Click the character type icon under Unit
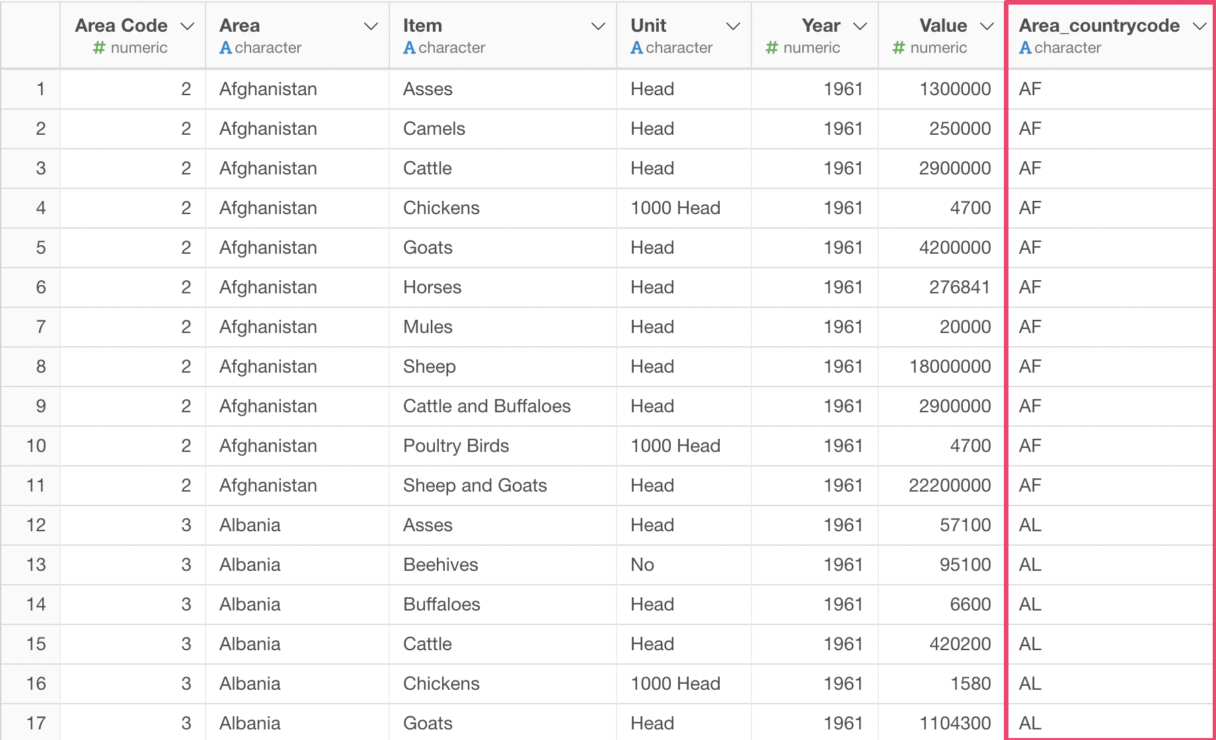The width and height of the screenshot is (1216, 740). (636, 48)
